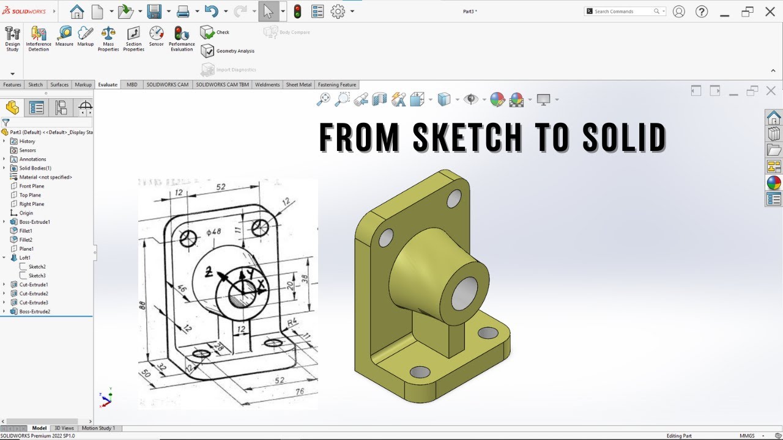
Task: Switch to the Features tab
Action: coord(12,85)
